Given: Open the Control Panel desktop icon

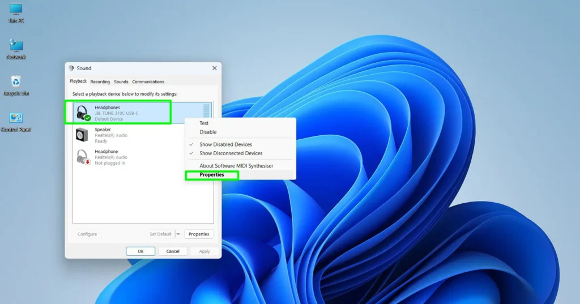Looking at the screenshot, I should click(16, 122).
